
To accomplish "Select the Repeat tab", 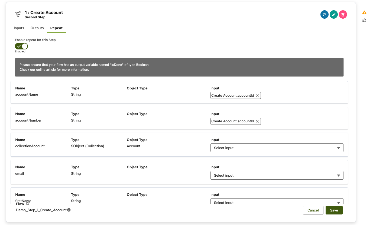I will pyautogui.click(x=56, y=28).
